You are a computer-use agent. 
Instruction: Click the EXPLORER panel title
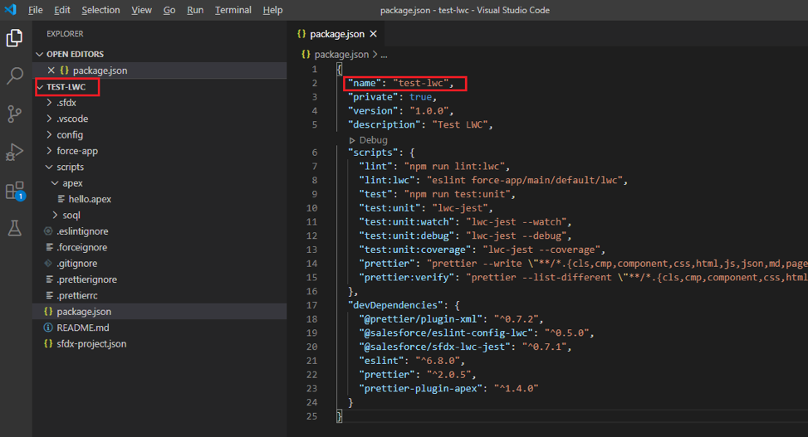pyautogui.click(x=65, y=34)
